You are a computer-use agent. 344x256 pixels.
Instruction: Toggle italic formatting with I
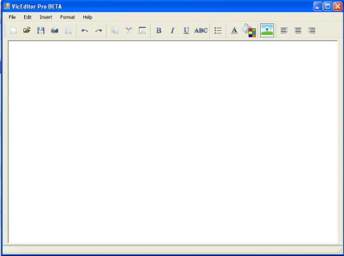pos(173,30)
